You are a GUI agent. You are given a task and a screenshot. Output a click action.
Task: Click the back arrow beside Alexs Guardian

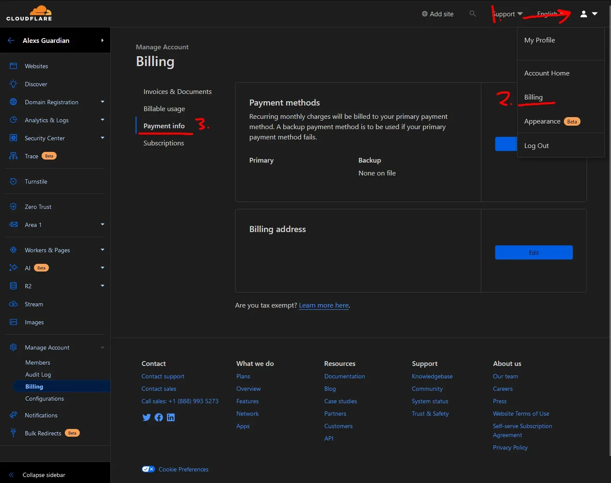pyautogui.click(x=11, y=40)
